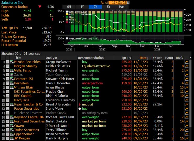The image size is (194, 141).
Task: Switch the chart to the 6M range
Action: pos(69,7)
